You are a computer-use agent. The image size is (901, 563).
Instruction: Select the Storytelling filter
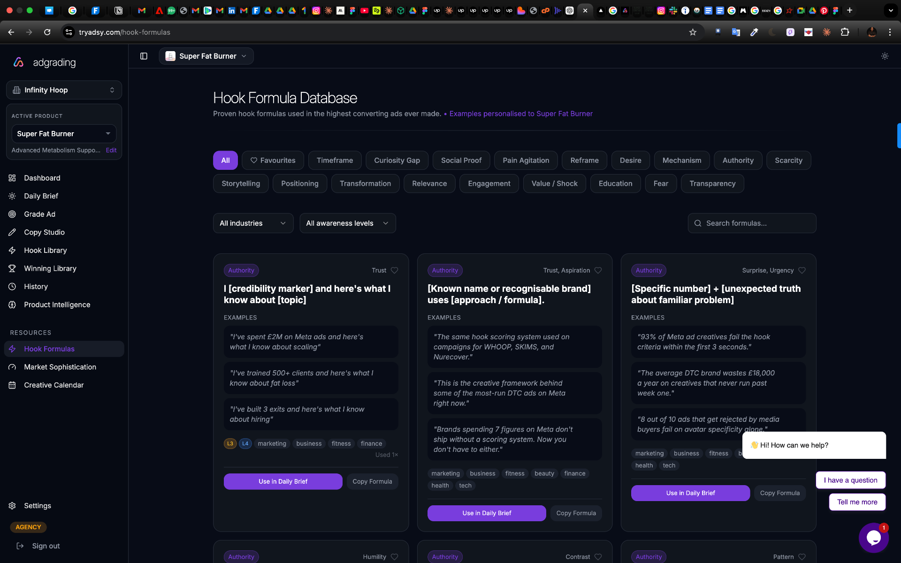(241, 183)
